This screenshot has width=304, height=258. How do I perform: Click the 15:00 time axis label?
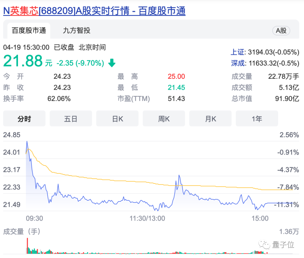tap(260, 218)
